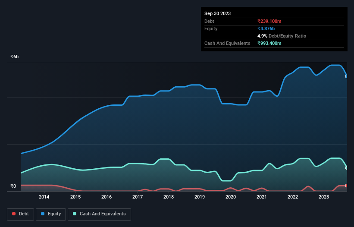The image size is (354, 227).
Task: Select the 2021 x-axis label
Action: [x=262, y=197]
